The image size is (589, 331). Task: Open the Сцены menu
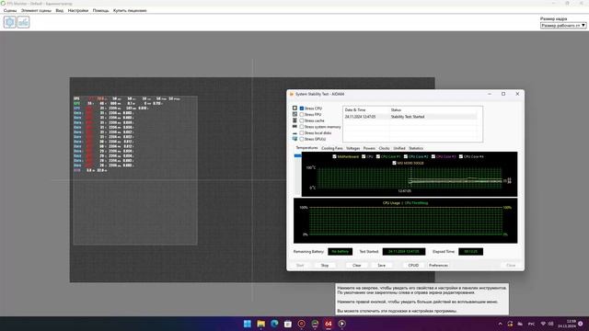pyautogui.click(x=10, y=10)
